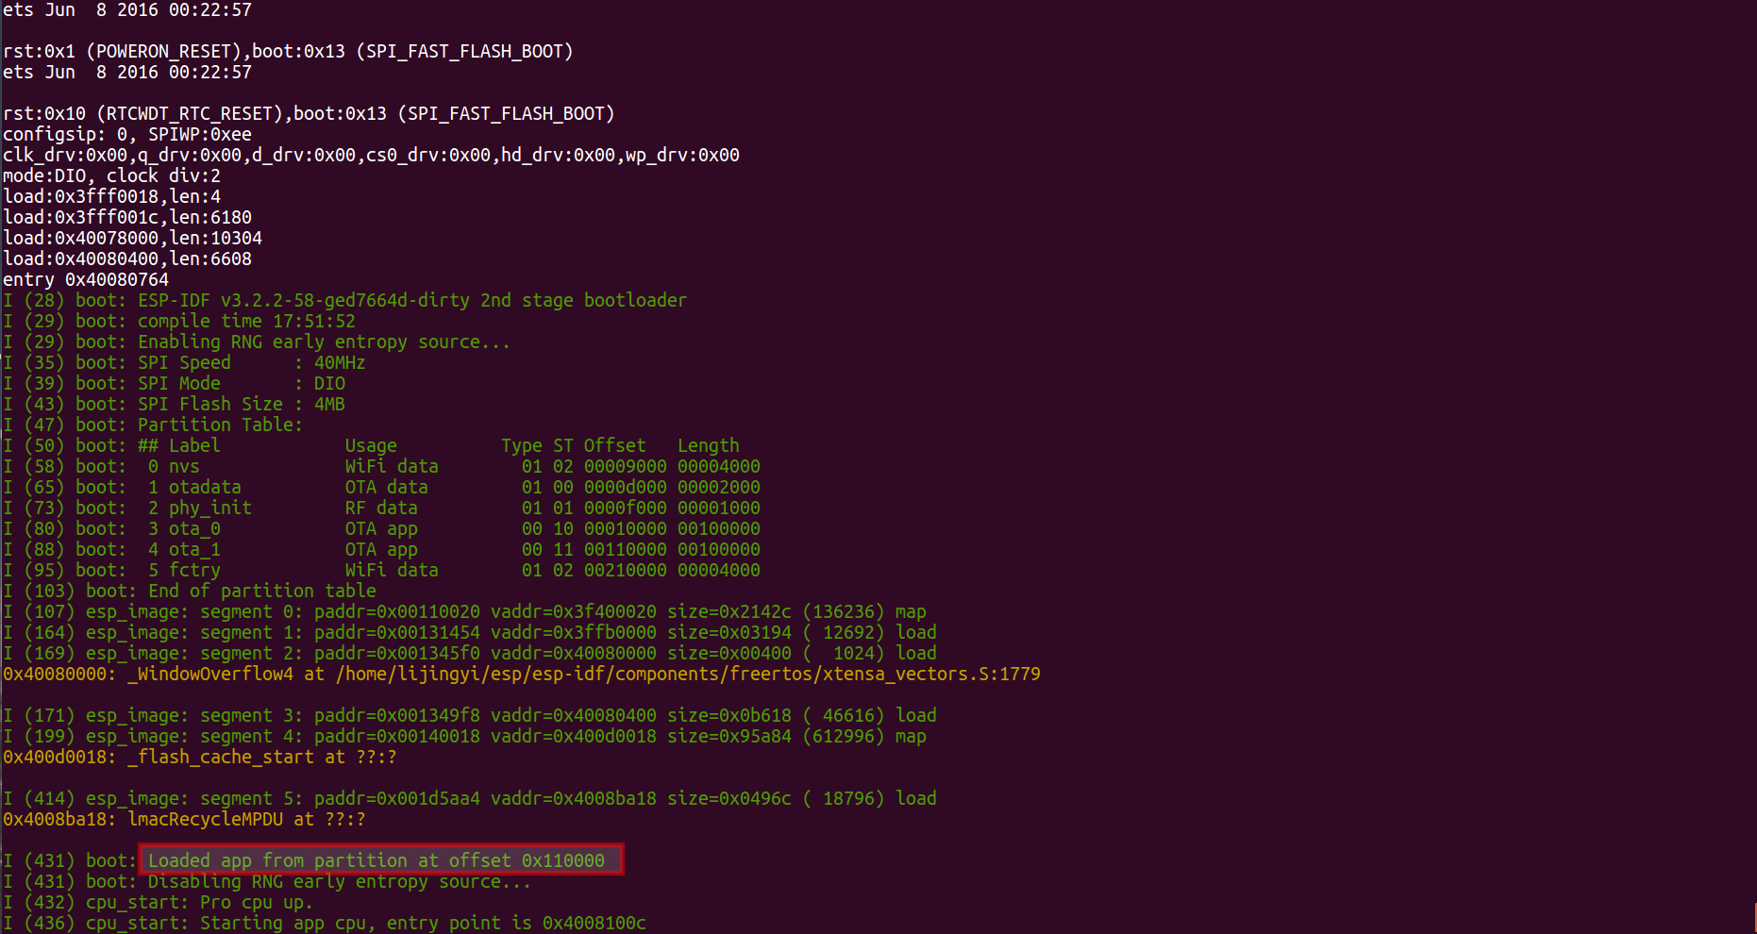Click the entry point address 0x4008100c
This screenshot has width=1757, height=934.
coord(594,924)
